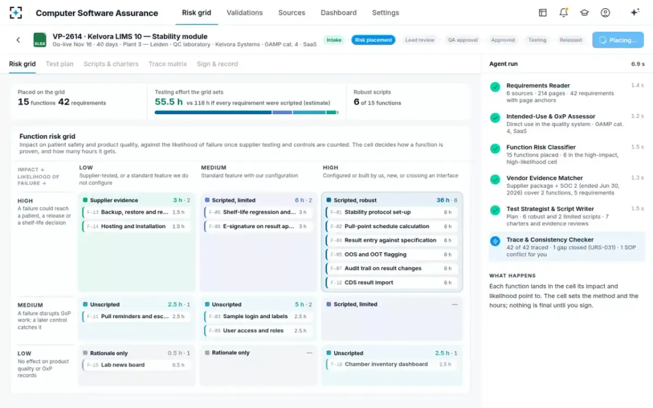The width and height of the screenshot is (653, 408).
Task: Select the Scripts & charters sub-tab
Action: (111, 64)
